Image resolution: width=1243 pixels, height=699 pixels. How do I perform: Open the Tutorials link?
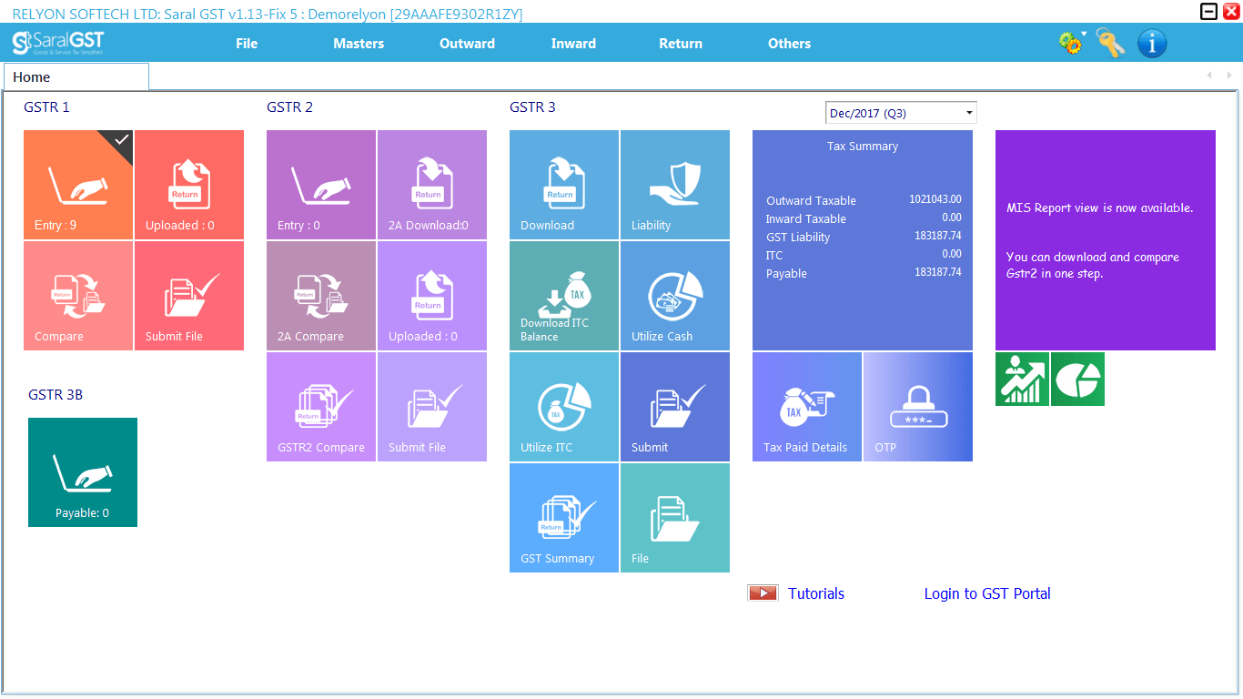tap(816, 593)
